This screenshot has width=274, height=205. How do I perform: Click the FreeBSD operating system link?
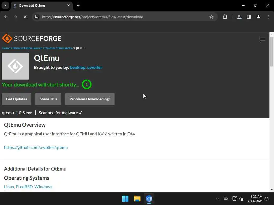coord(24,187)
